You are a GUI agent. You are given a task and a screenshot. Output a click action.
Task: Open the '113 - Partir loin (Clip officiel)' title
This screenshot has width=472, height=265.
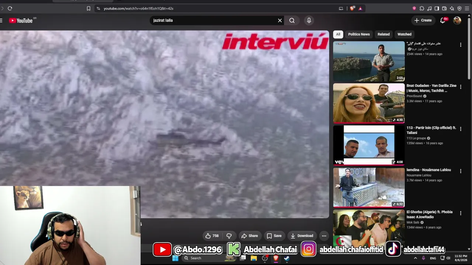point(431,130)
